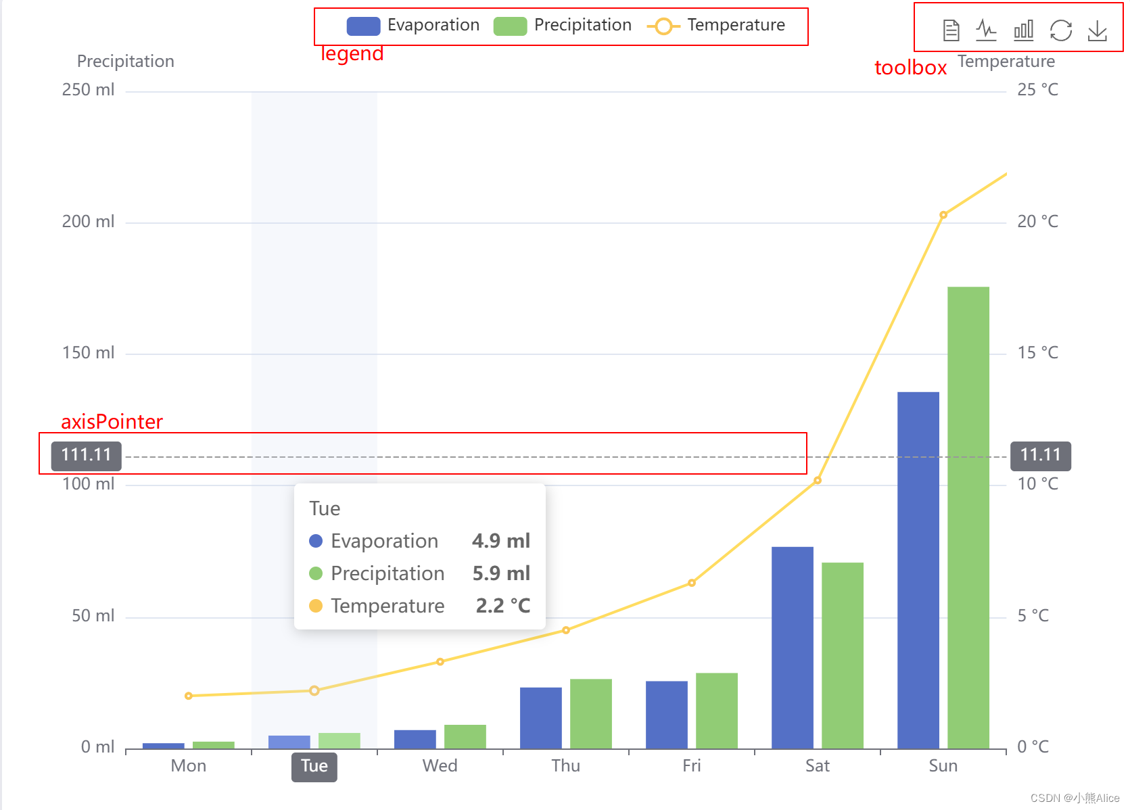
Task: Click tooltip Evaporation 4.9 ml row
Action: (419, 541)
